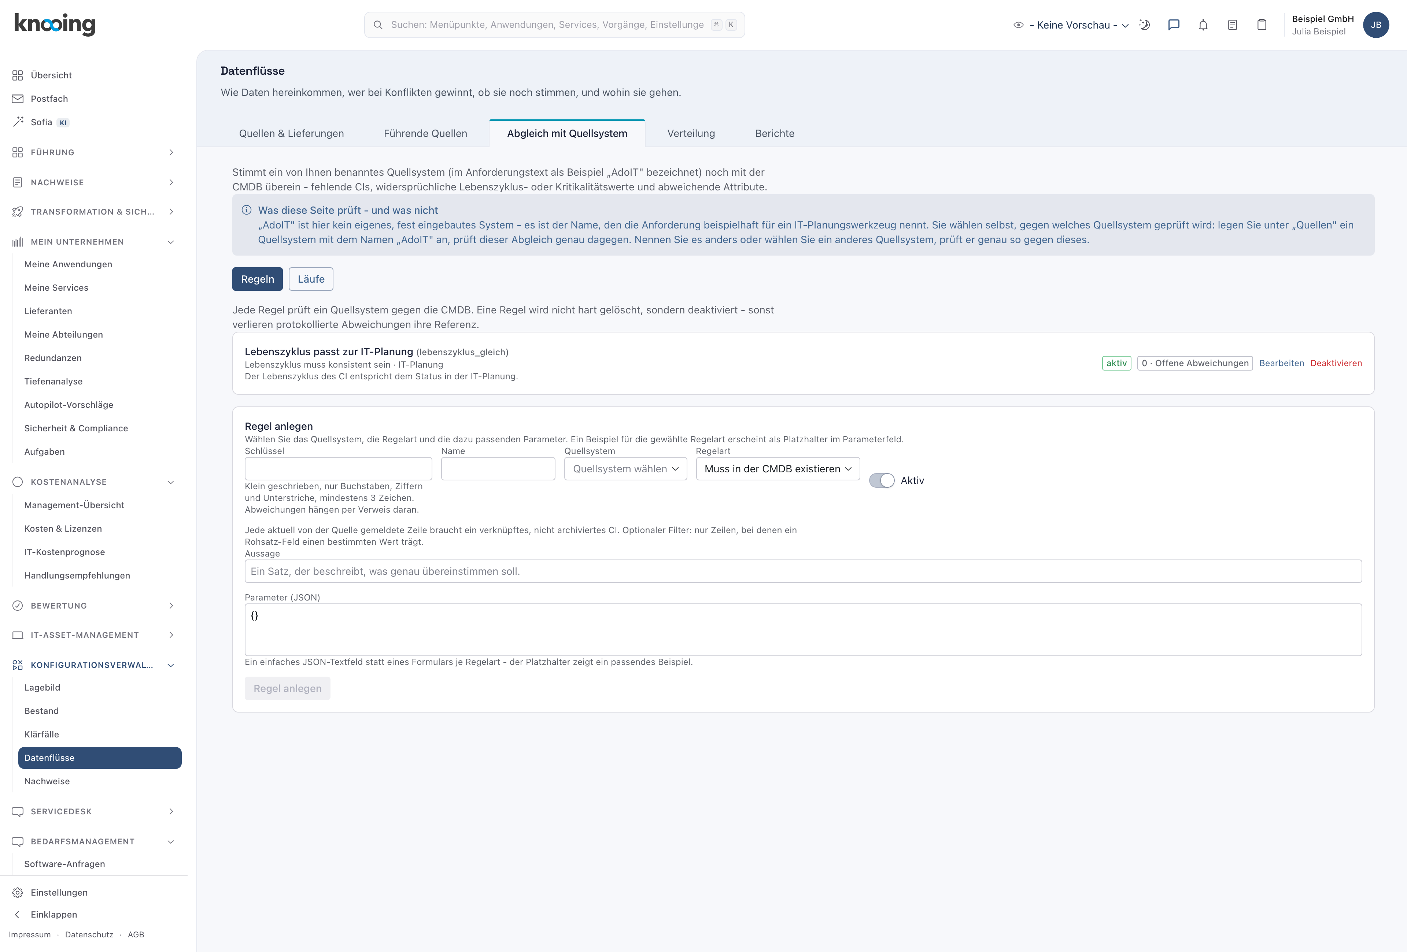Image resolution: width=1407 pixels, height=952 pixels.
Task: Switch to the Verteilung tab
Action: click(691, 134)
